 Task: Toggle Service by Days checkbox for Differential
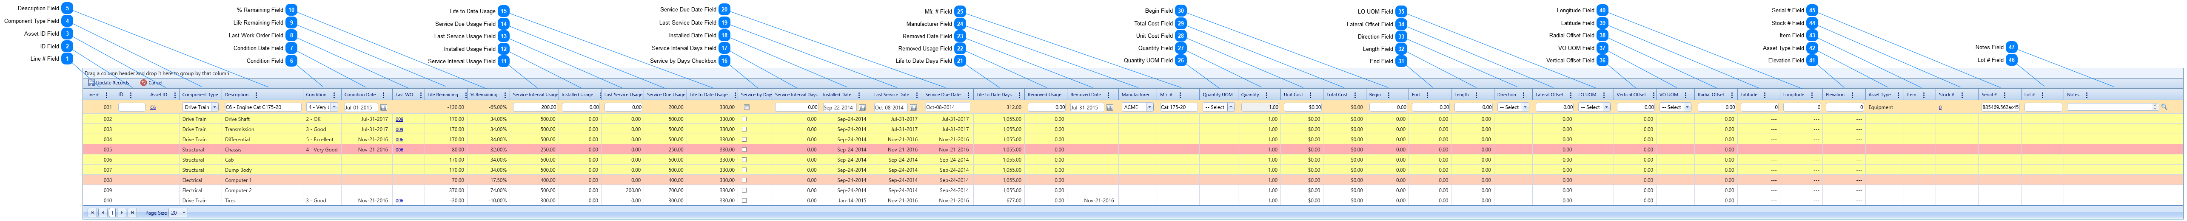click(744, 140)
